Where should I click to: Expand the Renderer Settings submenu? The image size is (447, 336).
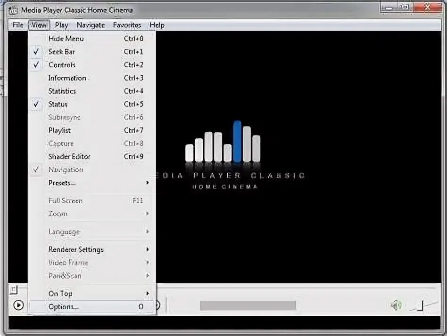92,249
